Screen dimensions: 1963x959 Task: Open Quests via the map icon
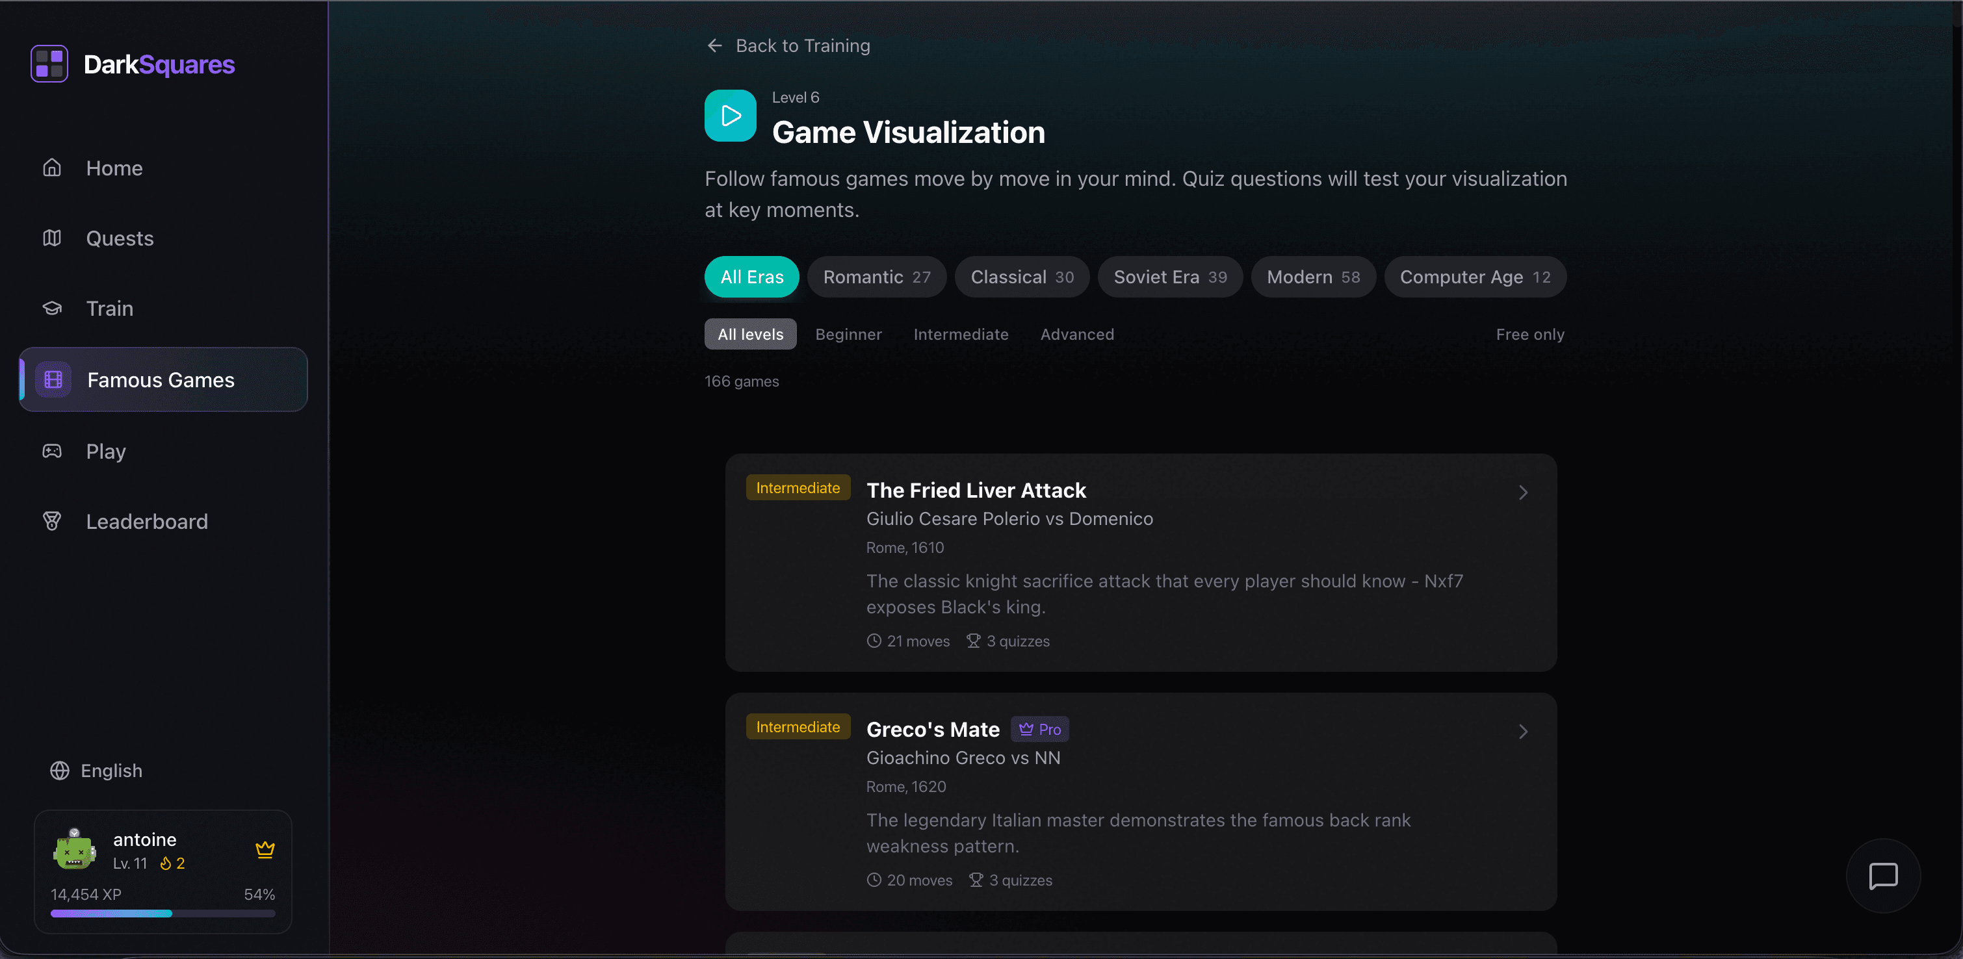51,238
